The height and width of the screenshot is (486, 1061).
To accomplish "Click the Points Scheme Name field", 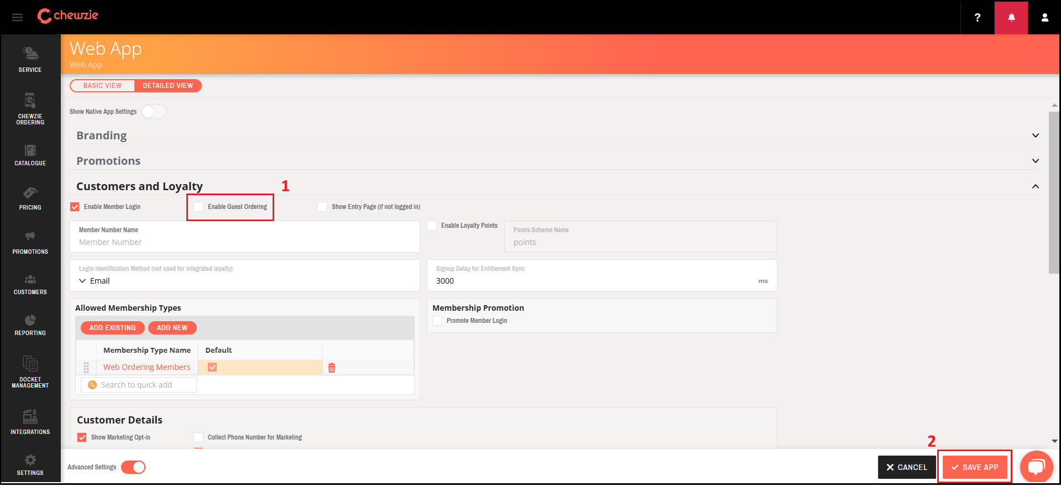I will click(641, 237).
